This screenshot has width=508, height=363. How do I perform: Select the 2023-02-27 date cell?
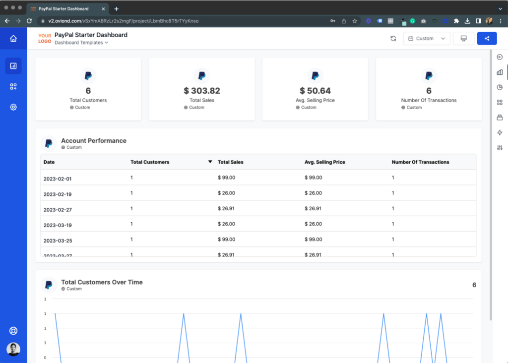coord(58,210)
